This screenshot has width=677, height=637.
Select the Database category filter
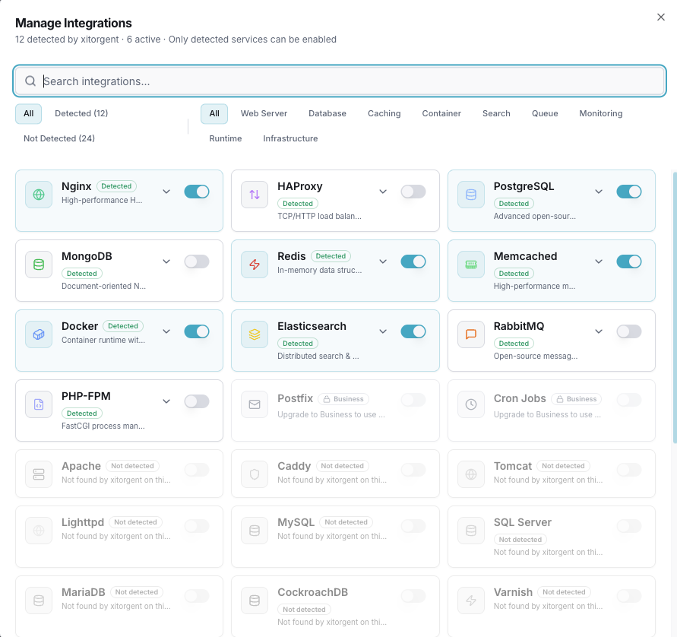327,113
